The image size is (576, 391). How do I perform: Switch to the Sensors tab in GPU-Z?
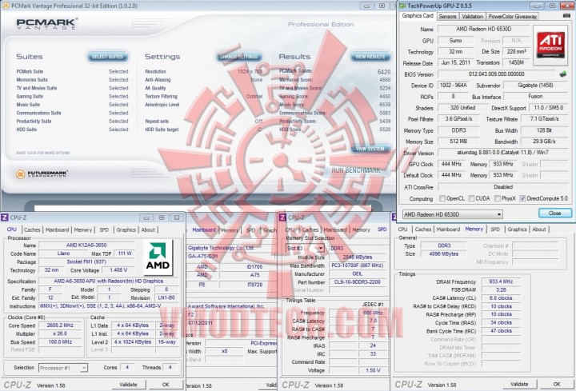point(447,17)
